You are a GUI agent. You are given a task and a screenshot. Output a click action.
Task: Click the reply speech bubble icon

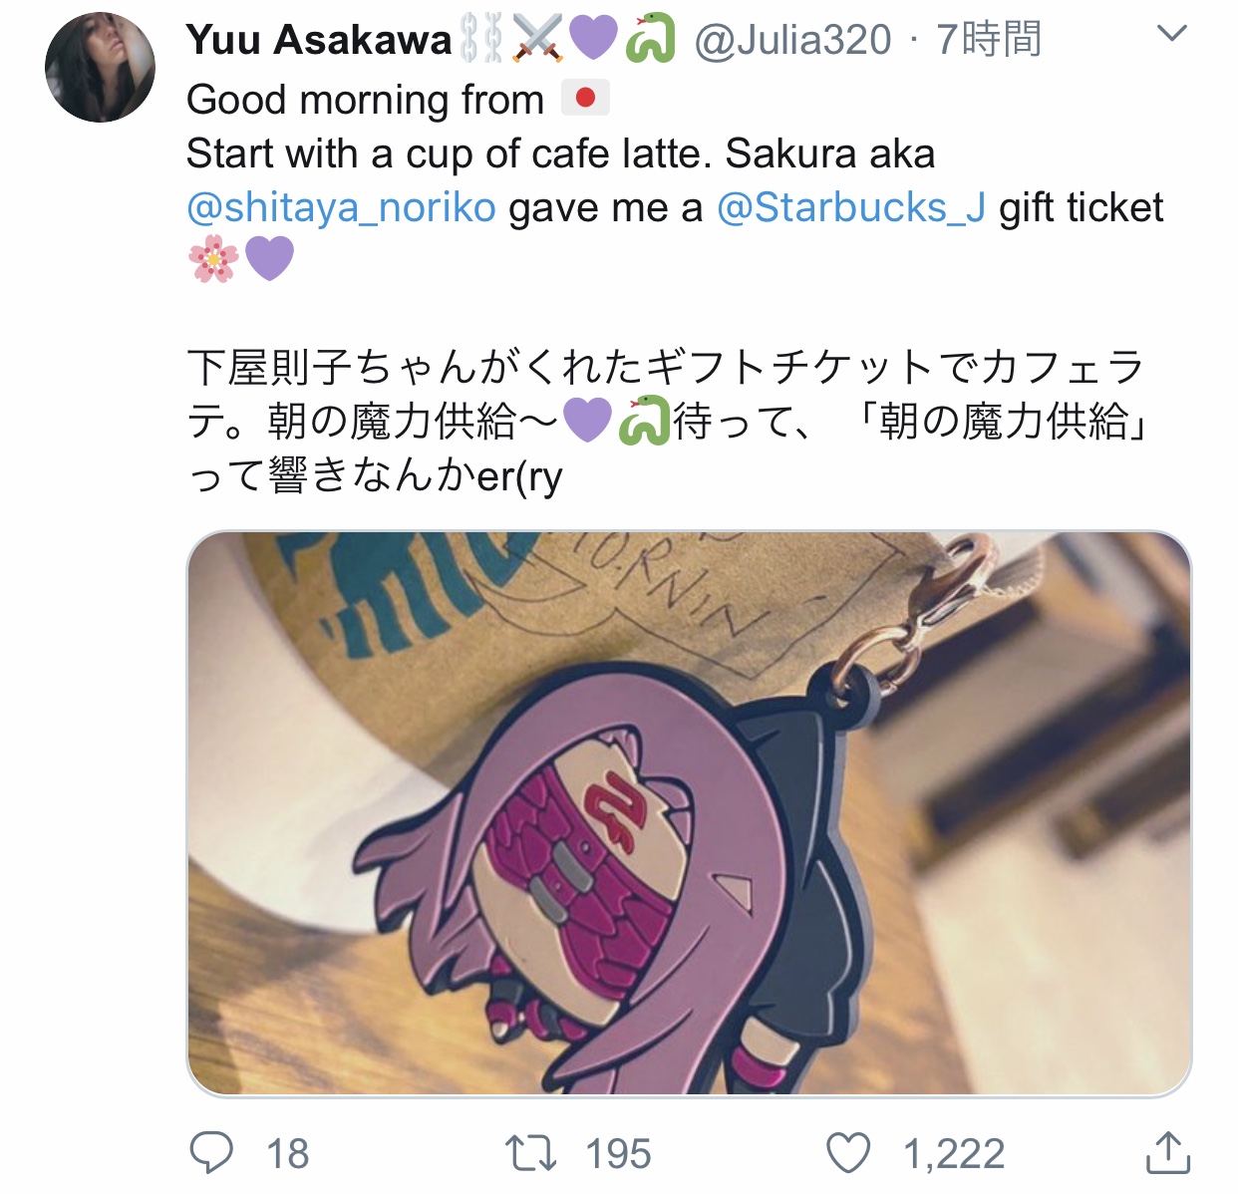click(211, 1153)
